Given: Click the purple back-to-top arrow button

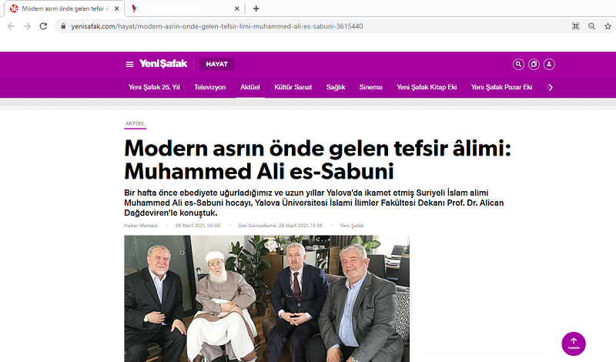Looking at the screenshot, I should [x=573, y=344].
